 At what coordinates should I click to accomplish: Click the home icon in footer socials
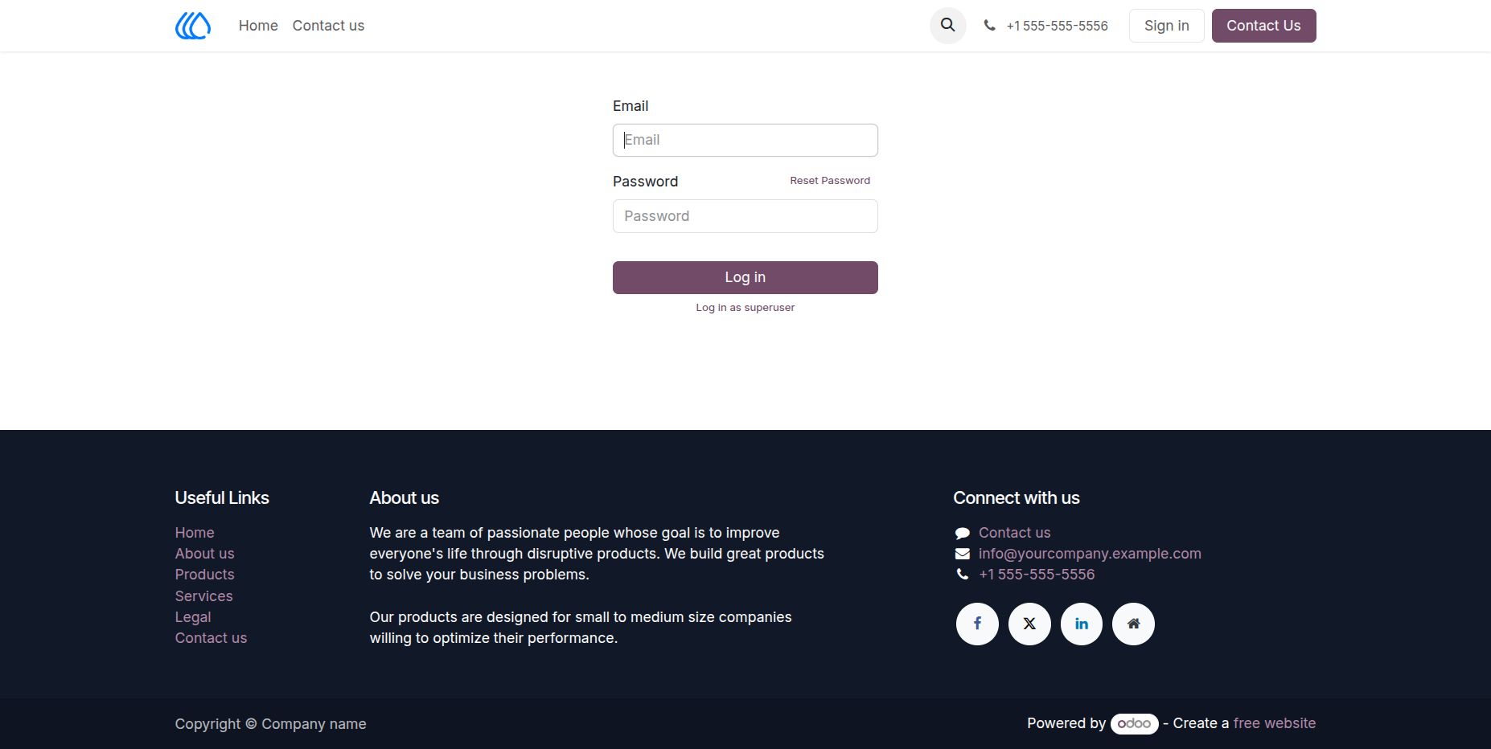coord(1133,624)
